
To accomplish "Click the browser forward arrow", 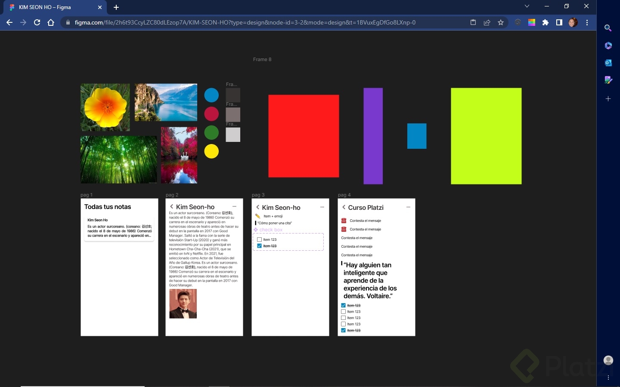I will click(x=23, y=22).
